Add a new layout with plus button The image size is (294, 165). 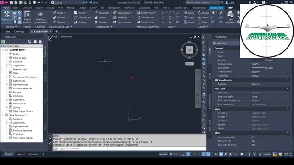tap(44, 154)
